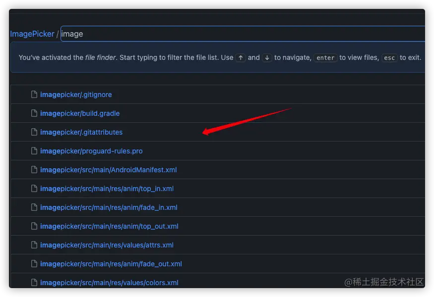434x297 pixels.
Task: Open the ImagePicker repository breadcrumb link
Action: click(32, 34)
